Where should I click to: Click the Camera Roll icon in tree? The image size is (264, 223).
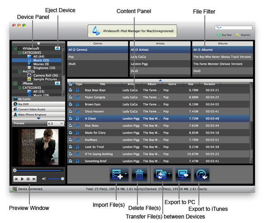[x=29, y=75]
